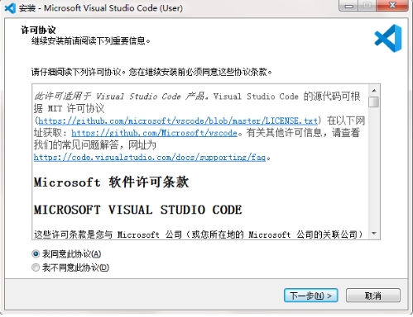
Task: Cancel setup with the '取消' button
Action: point(373,296)
